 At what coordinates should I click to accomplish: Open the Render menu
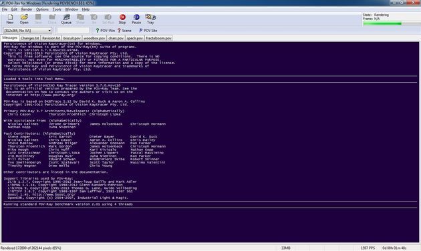27,9
